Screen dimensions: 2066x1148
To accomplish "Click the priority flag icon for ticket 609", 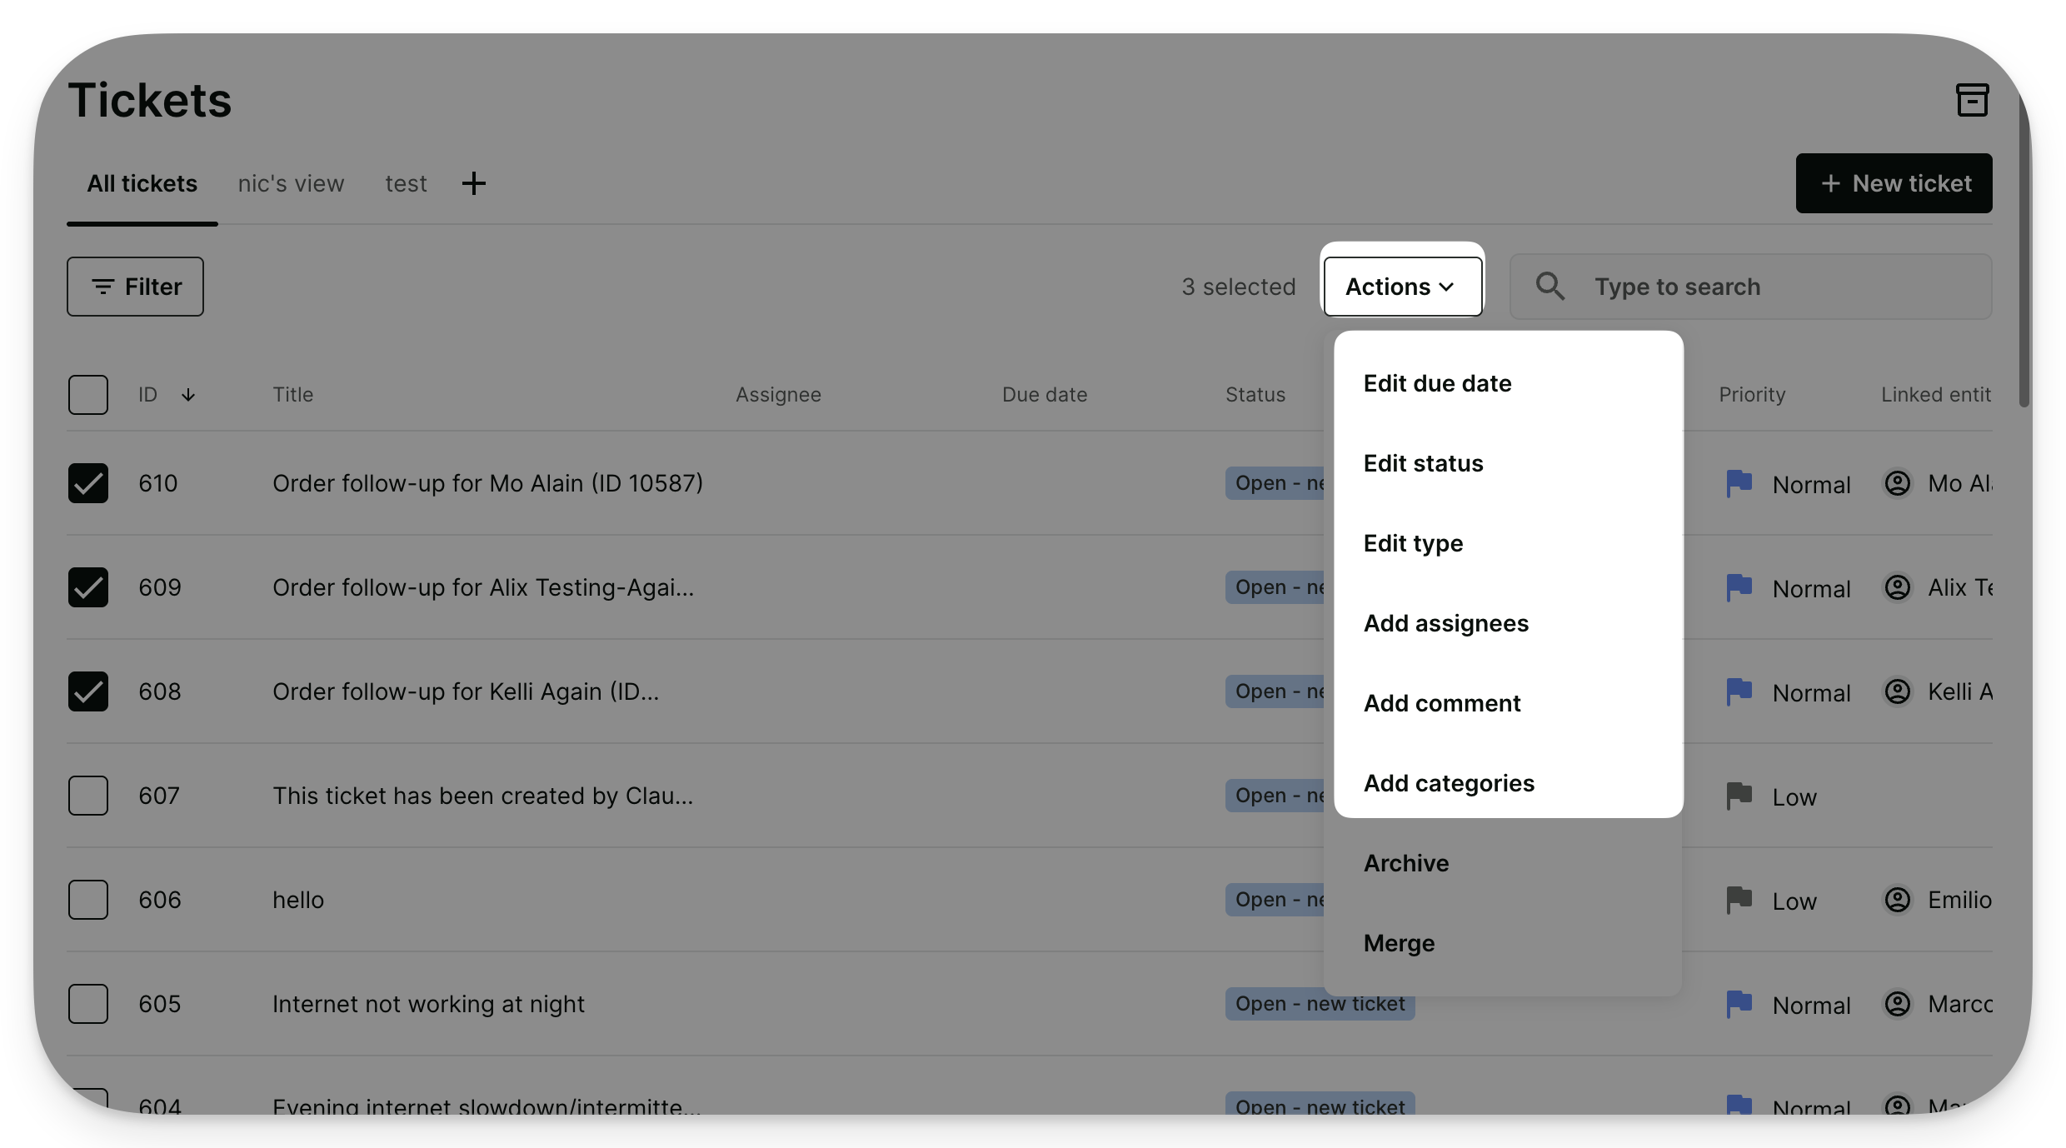I will pyautogui.click(x=1739, y=587).
